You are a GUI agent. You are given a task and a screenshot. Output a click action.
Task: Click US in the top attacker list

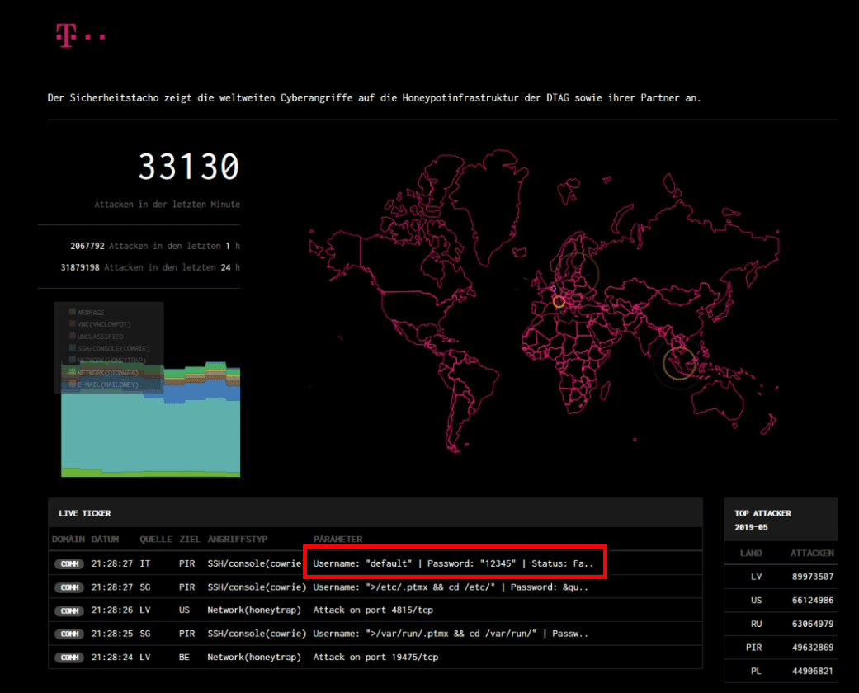tap(756, 601)
